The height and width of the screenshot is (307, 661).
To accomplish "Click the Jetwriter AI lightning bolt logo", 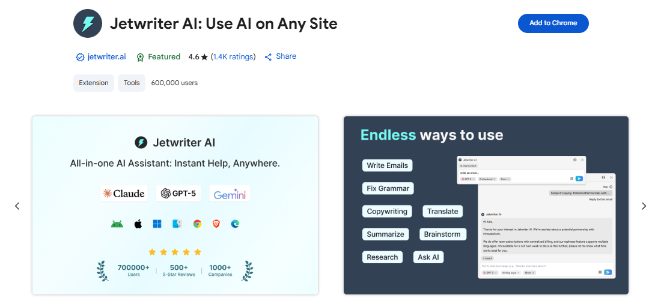I will (x=88, y=24).
